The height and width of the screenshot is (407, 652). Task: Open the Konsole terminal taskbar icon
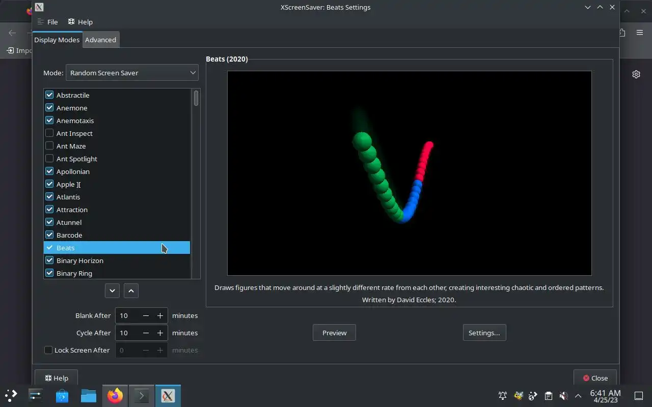[x=142, y=395]
